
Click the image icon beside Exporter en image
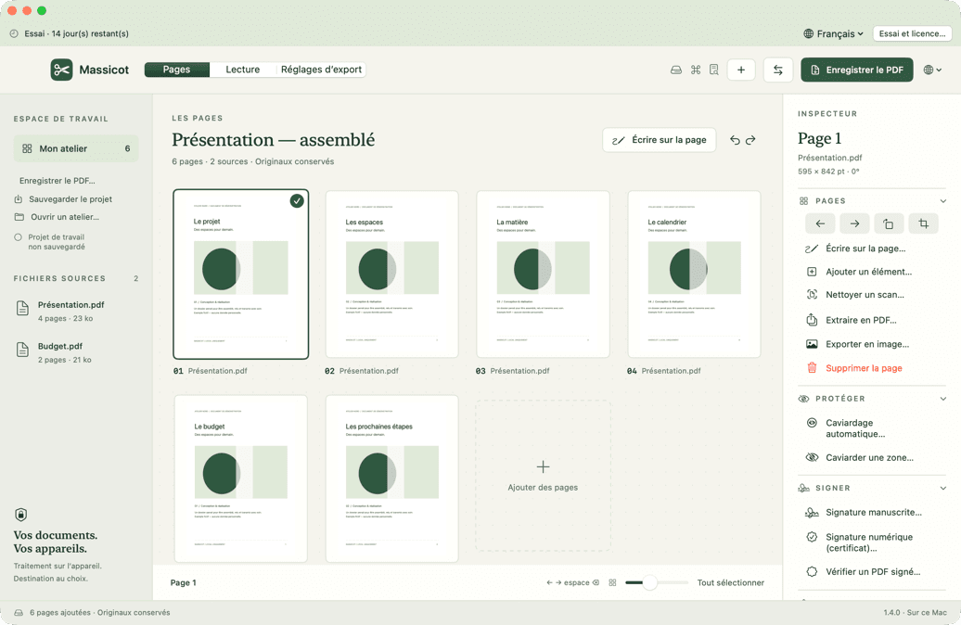tap(812, 344)
